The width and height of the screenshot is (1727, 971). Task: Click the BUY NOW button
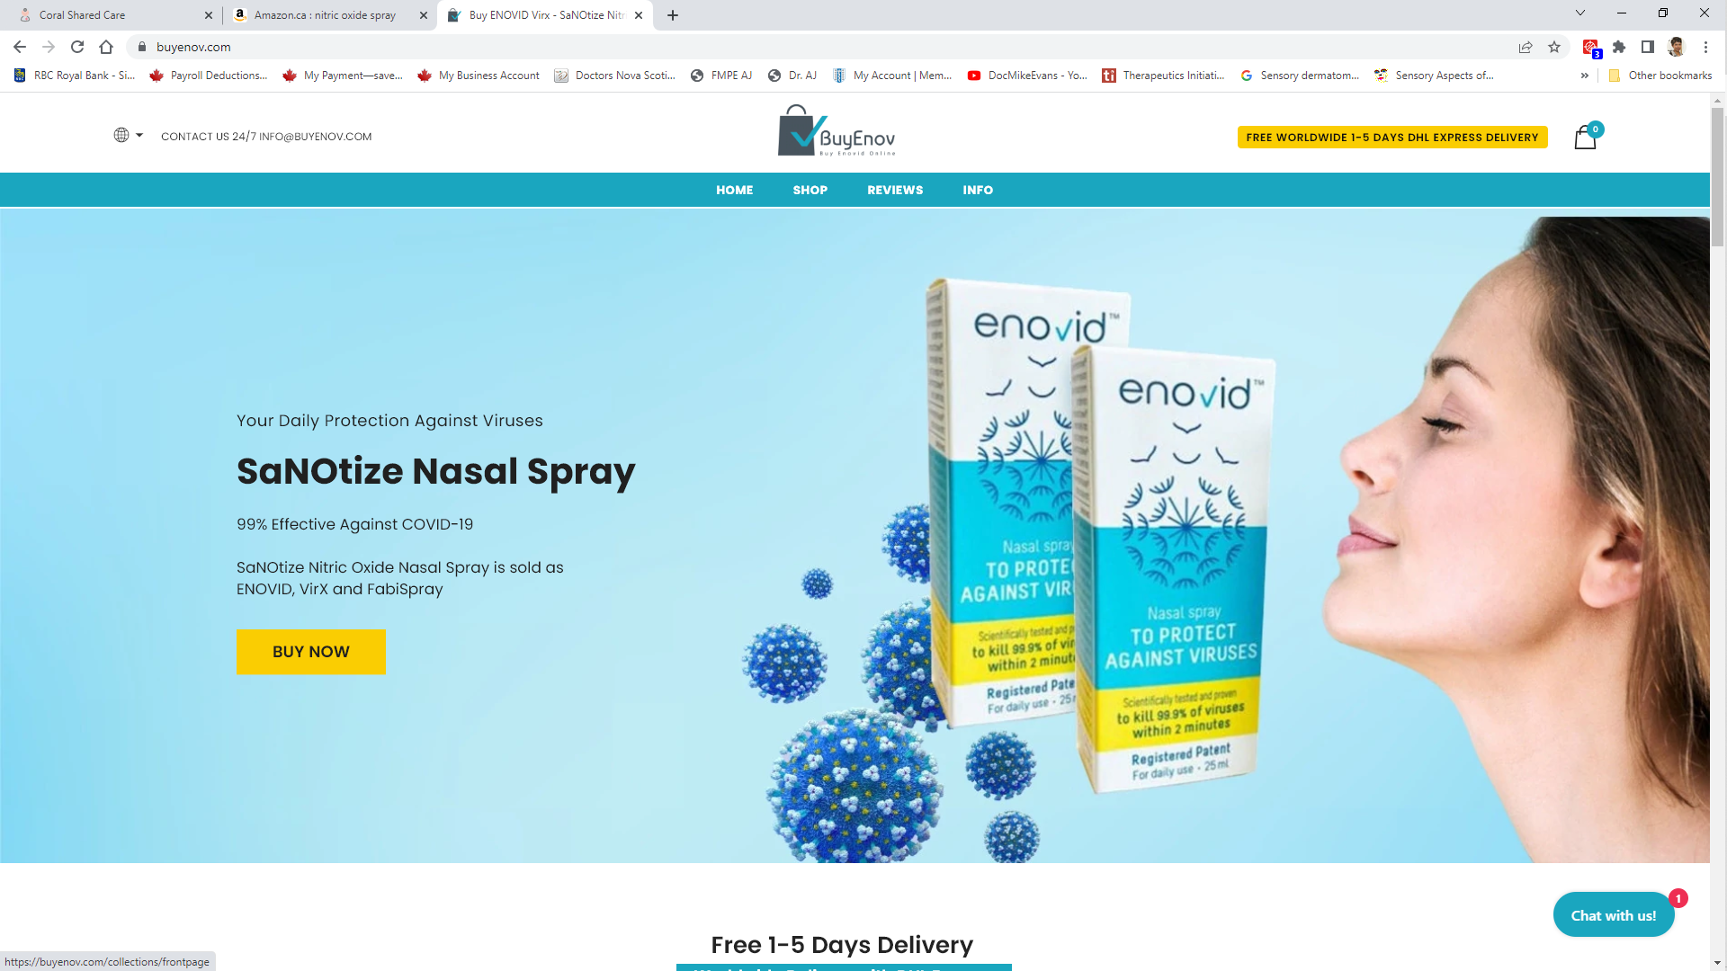click(x=311, y=652)
